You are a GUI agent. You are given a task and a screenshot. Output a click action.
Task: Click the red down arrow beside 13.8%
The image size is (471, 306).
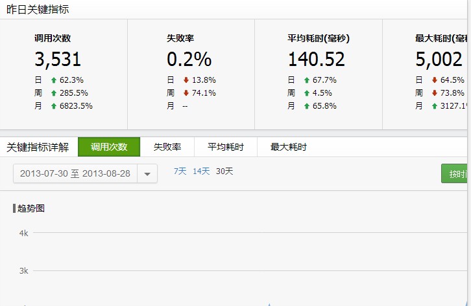pyautogui.click(x=186, y=80)
